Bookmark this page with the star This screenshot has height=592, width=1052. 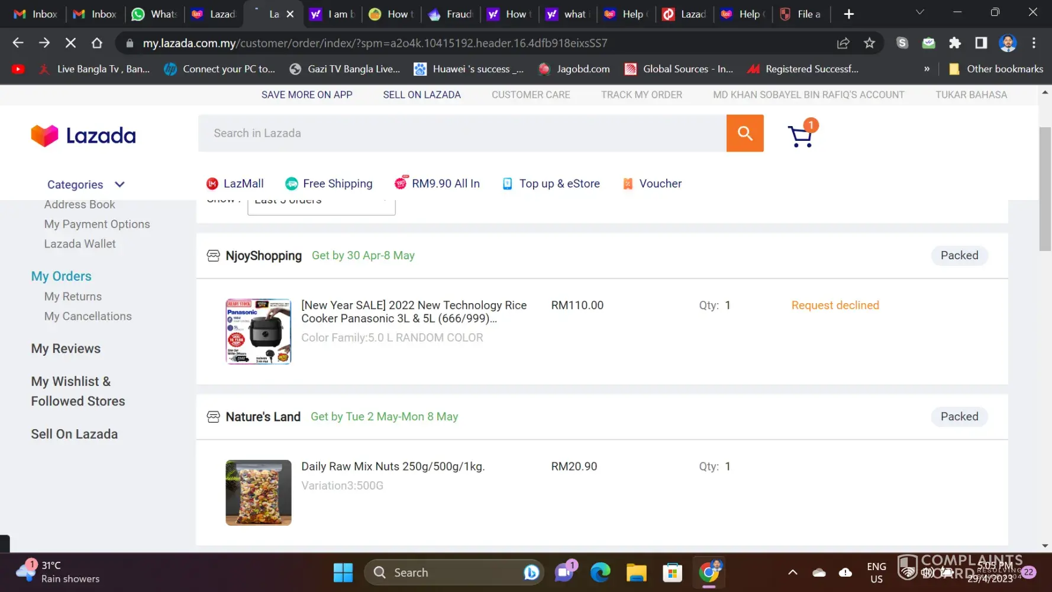click(869, 43)
